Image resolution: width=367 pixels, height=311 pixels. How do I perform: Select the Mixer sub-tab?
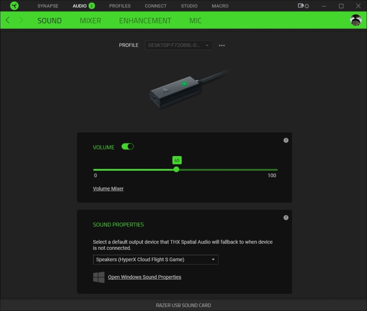point(90,21)
